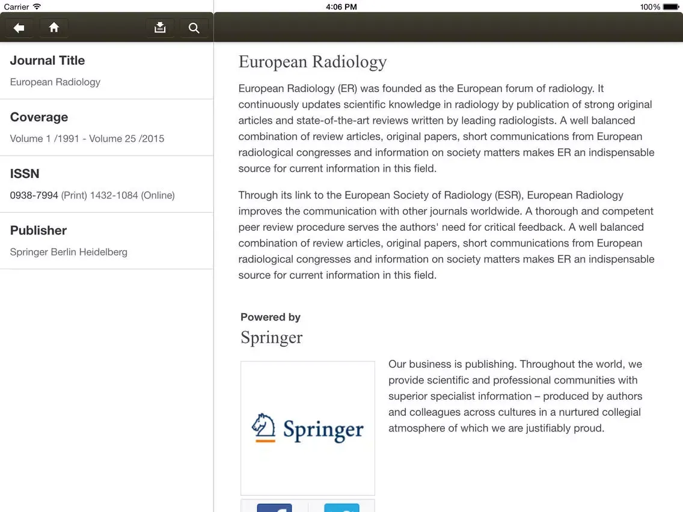Select 'Volume 1 /1991 - Volume 25 /2015'
Image resolution: width=683 pixels, height=512 pixels.
pyautogui.click(x=87, y=138)
